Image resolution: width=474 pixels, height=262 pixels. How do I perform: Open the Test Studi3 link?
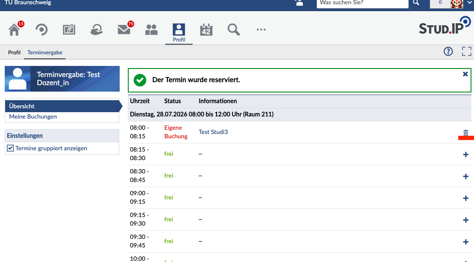213,132
